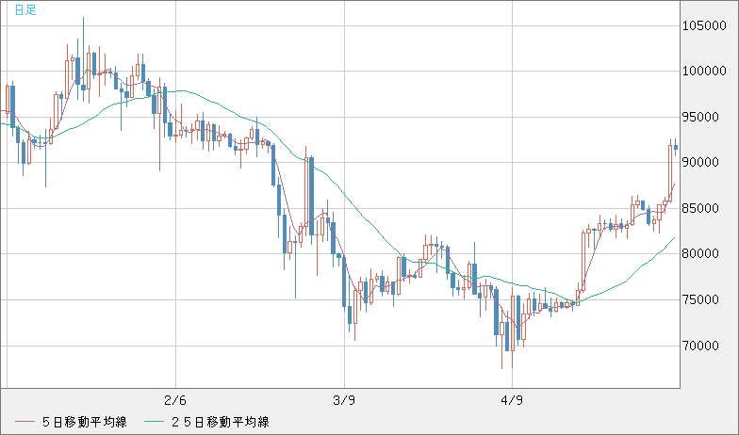Image resolution: width=739 pixels, height=435 pixels.
Task: Click the ２５日移動平均線 legend entry
Action: pyautogui.click(x=220, y=422)
